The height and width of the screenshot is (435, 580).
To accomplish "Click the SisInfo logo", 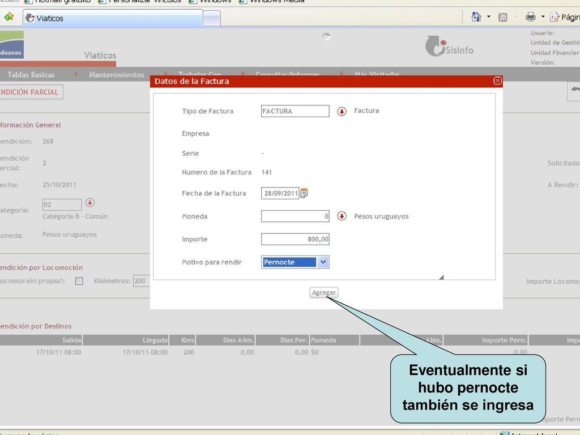I will click(449, 46).
